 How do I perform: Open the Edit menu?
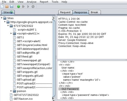click(12, 2)
